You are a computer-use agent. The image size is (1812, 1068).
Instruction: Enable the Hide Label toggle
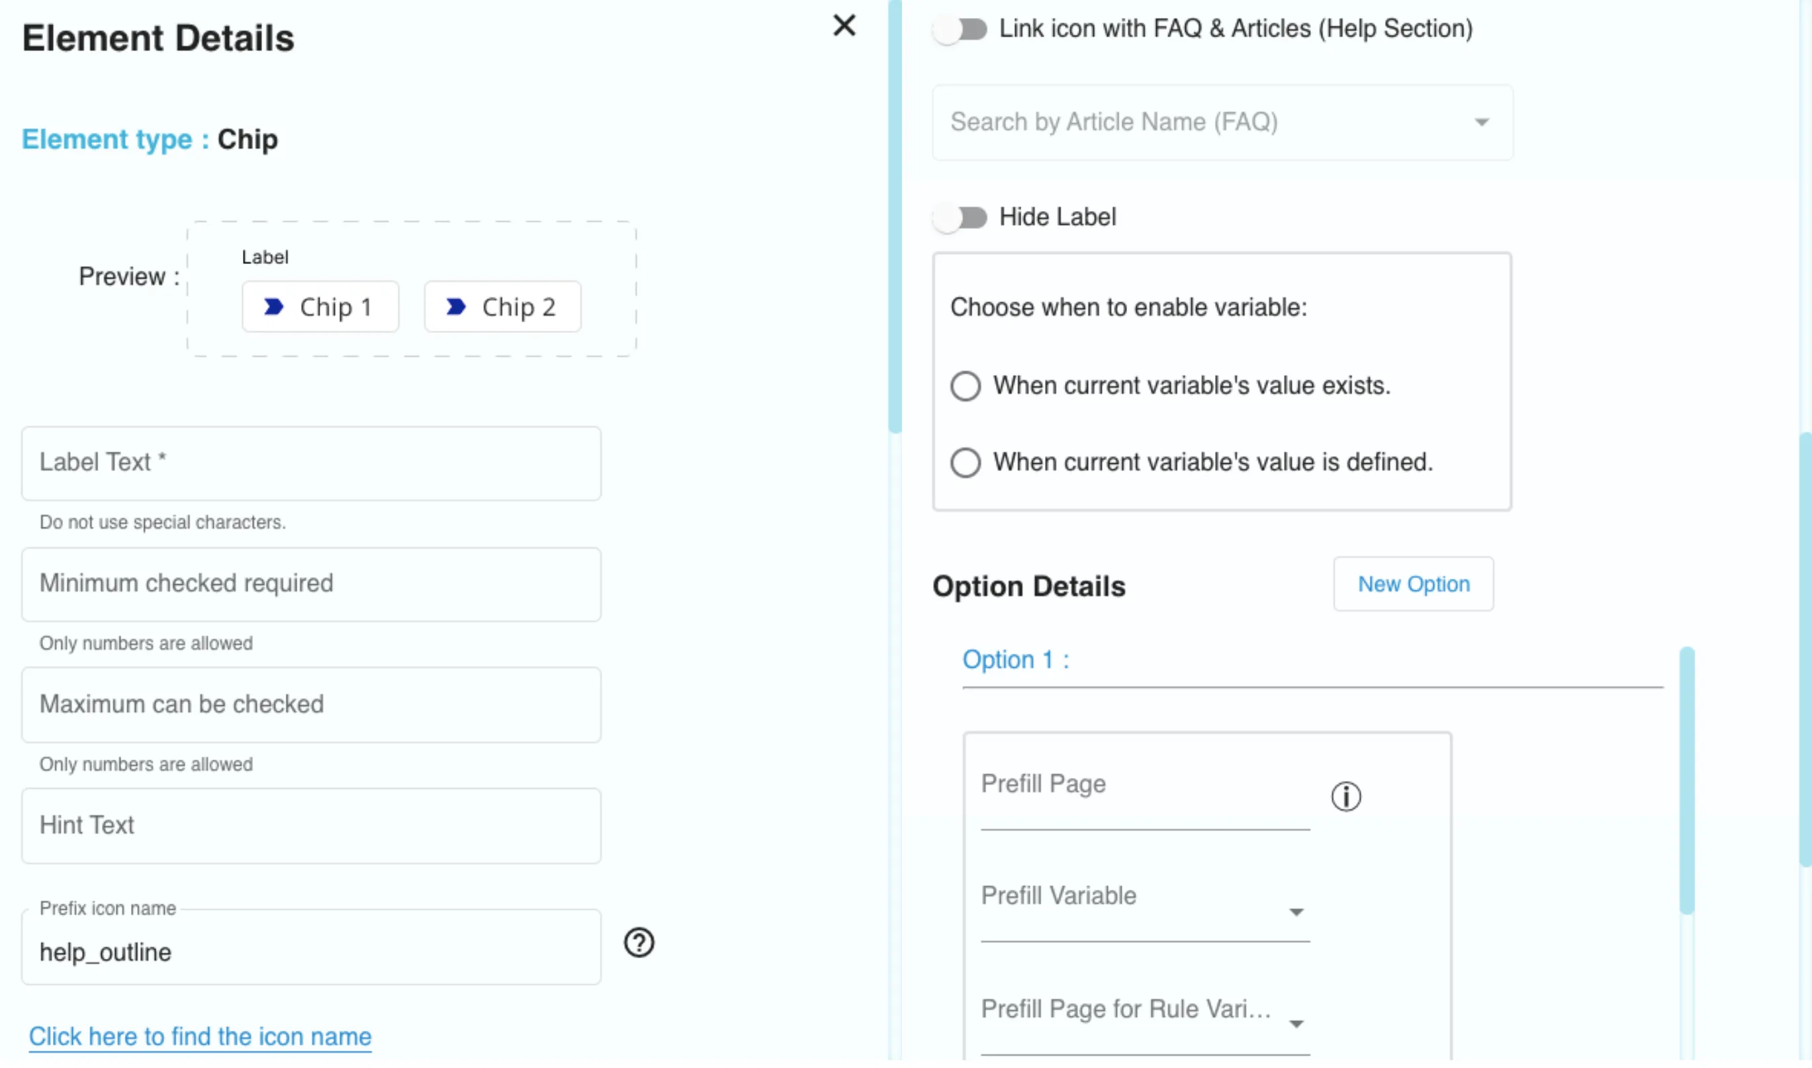960,217
